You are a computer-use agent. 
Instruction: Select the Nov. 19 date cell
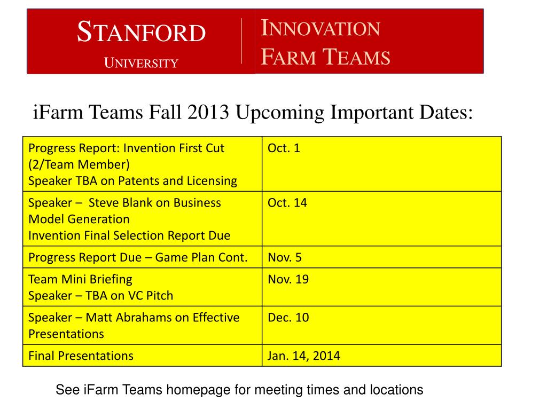pyautogui.click(x=381, y=287)
